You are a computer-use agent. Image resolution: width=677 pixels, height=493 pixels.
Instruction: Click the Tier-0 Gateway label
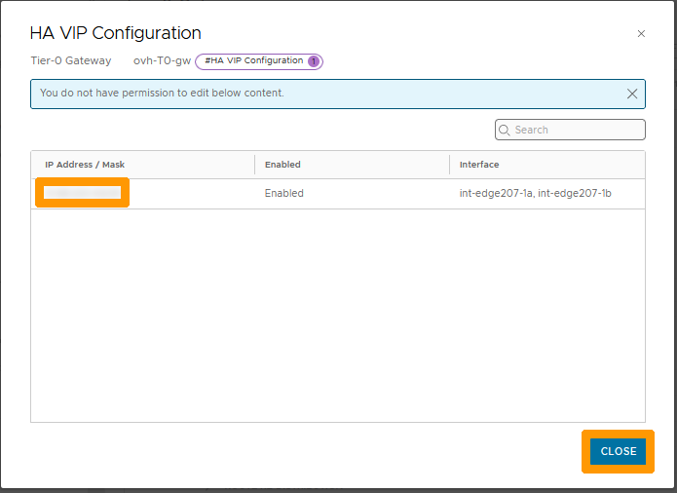tap(71, 61)
